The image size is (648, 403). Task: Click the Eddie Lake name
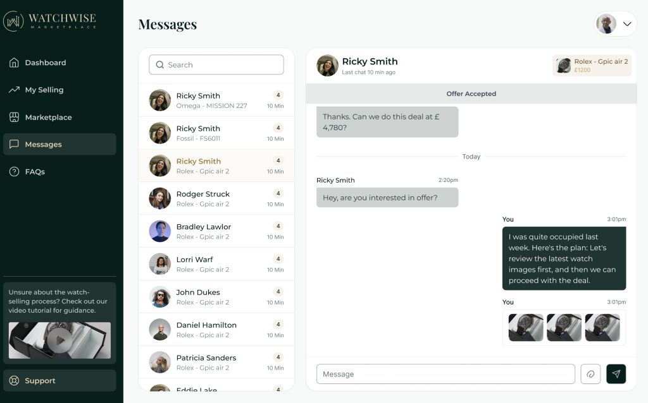[197, 389]
